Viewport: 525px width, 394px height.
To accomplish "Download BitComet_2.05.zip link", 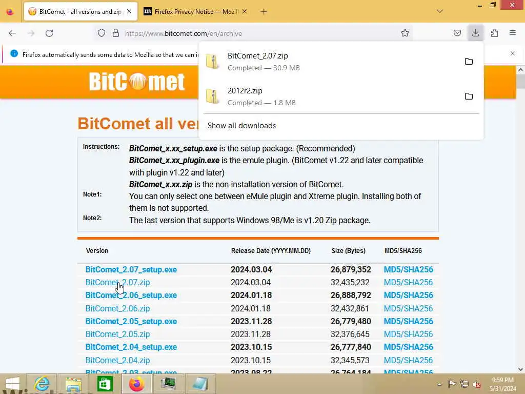I will 117,334.
